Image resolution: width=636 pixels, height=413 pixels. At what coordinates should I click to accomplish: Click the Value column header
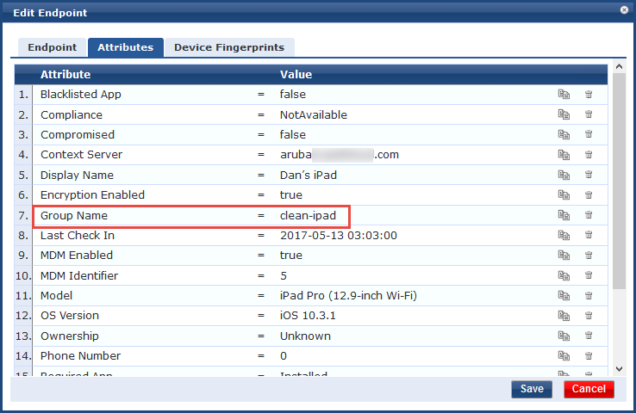(296, 75)
